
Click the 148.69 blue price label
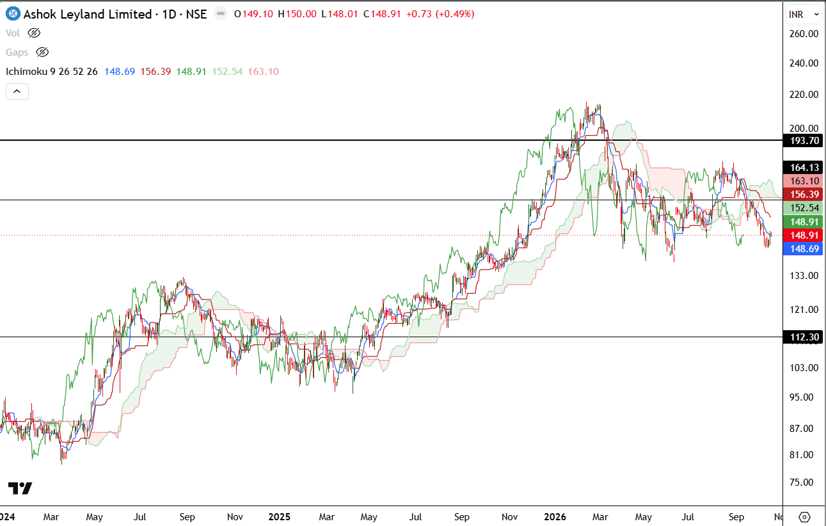[804, 248]
